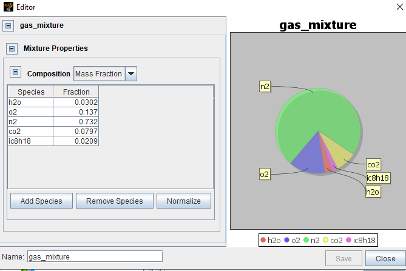406x271 pixels.
Task: Click the Species column header
Action: pos(30,92)
